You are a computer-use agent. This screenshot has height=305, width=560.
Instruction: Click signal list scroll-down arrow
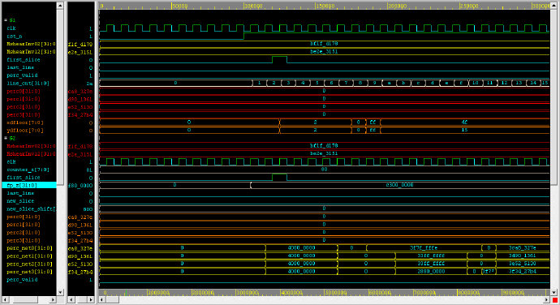pyautogui.click(x=60, y=292)
